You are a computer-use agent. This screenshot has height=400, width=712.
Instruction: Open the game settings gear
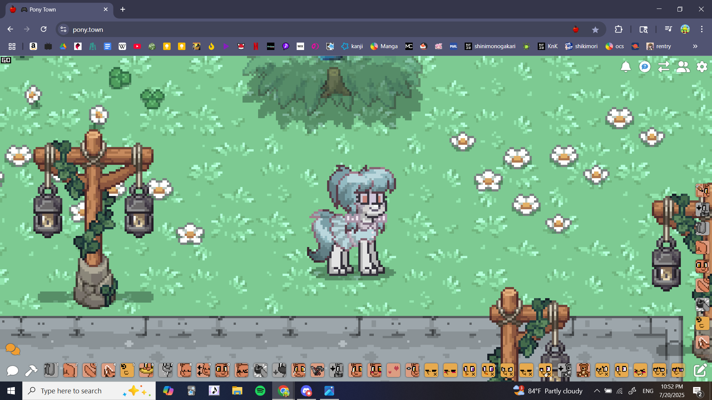pos(702,67)
